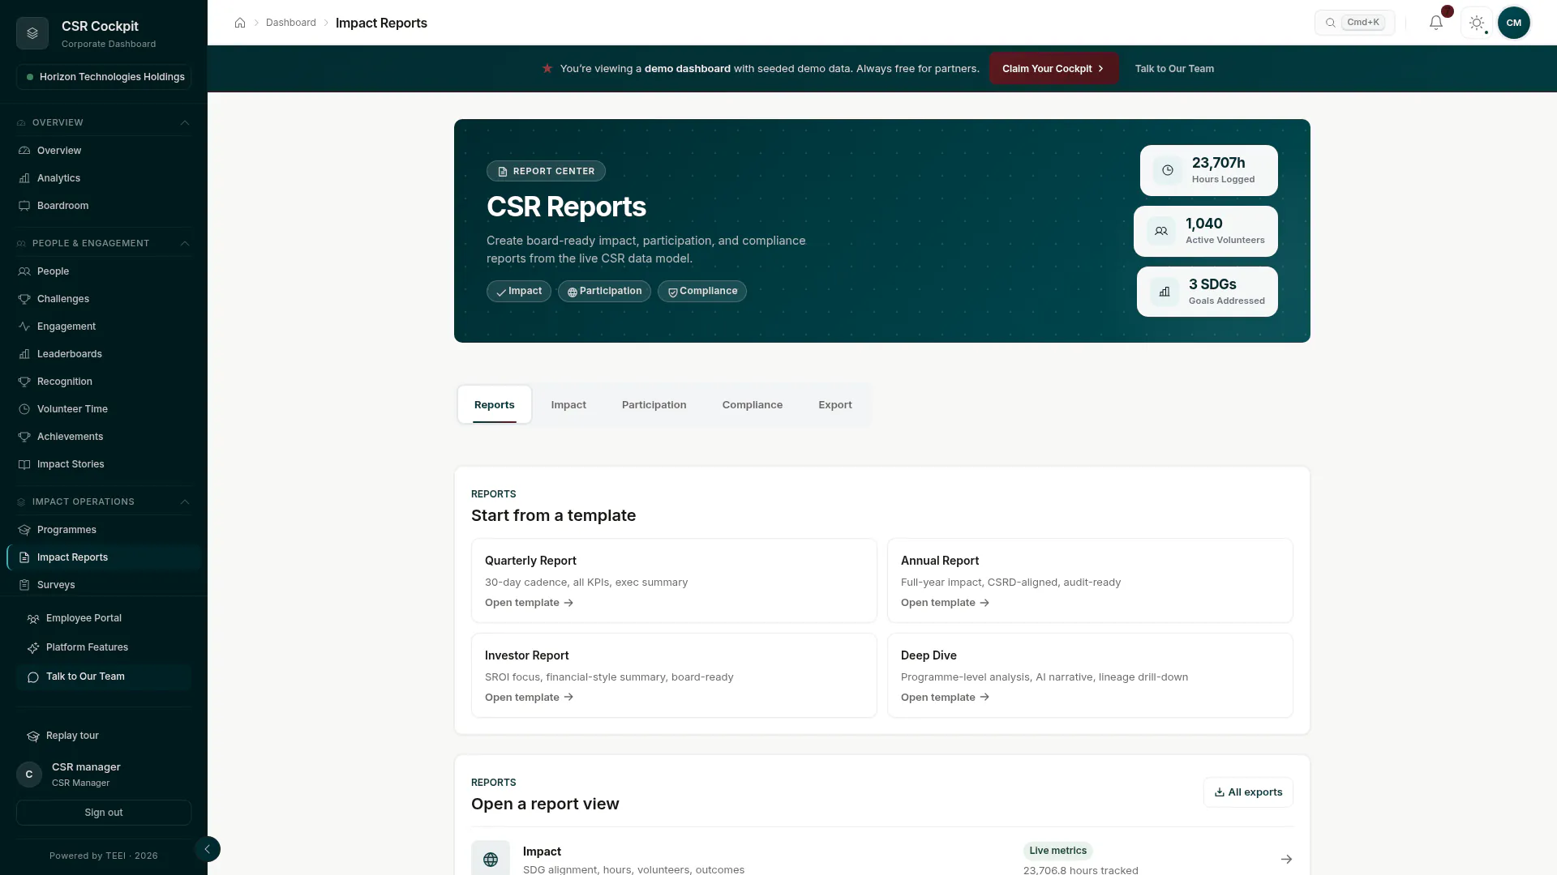
Task: Click the Live metrics badge
Action: click(x=1057, y=851)
